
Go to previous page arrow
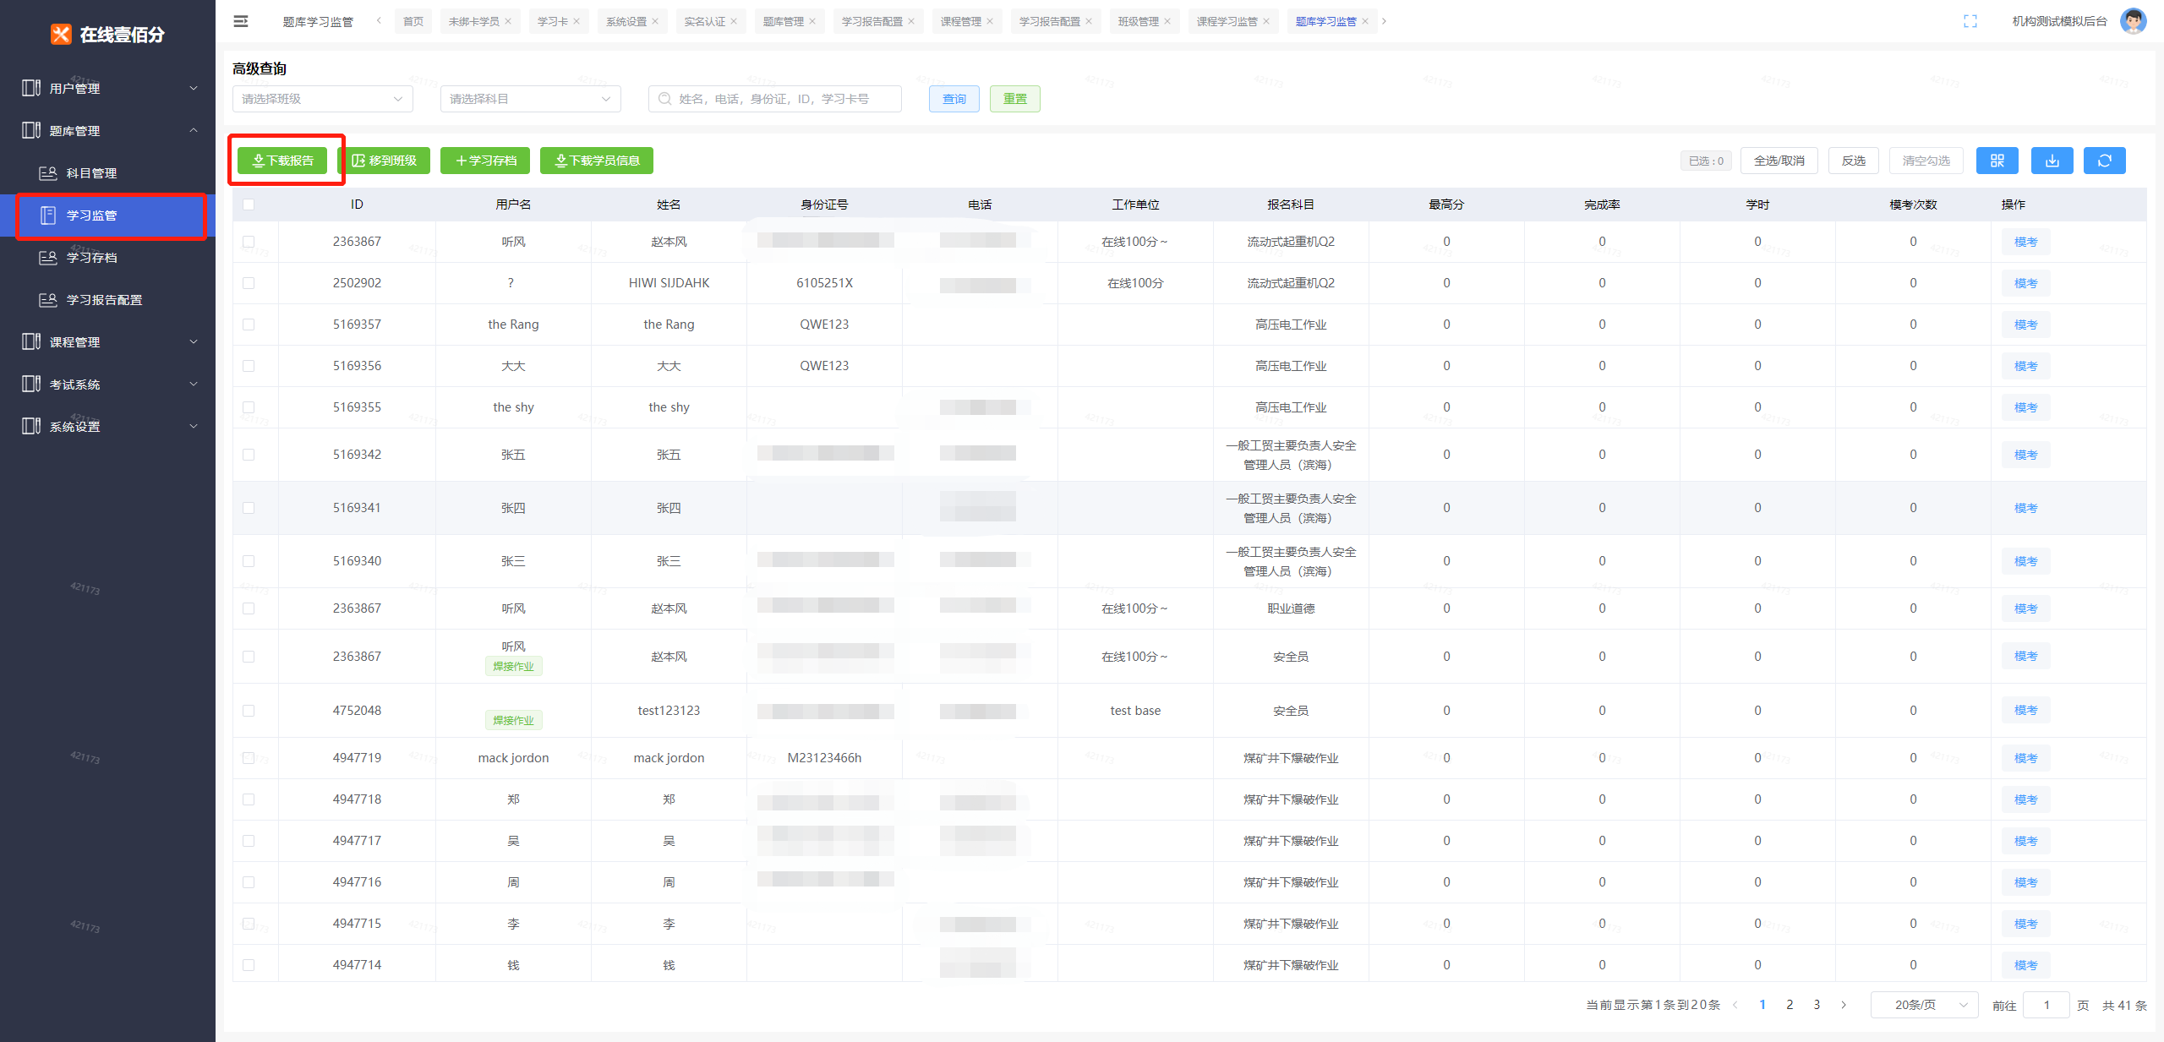(1735, 1005)
